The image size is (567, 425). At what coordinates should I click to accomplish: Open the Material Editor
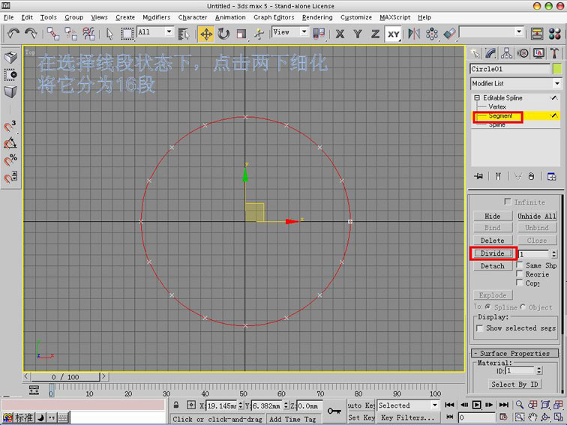[555, 34]
